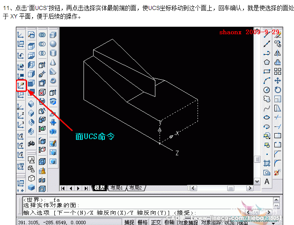Toggle 对象追踪 object tracking in status bar
The image size is (294, 225).
211,222
